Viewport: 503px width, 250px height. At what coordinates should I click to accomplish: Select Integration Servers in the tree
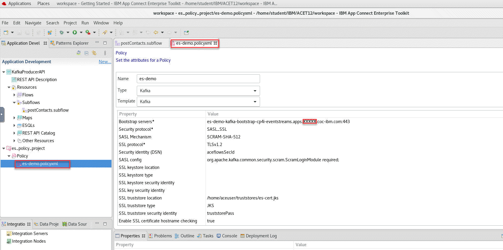click(x=30, y=234)
